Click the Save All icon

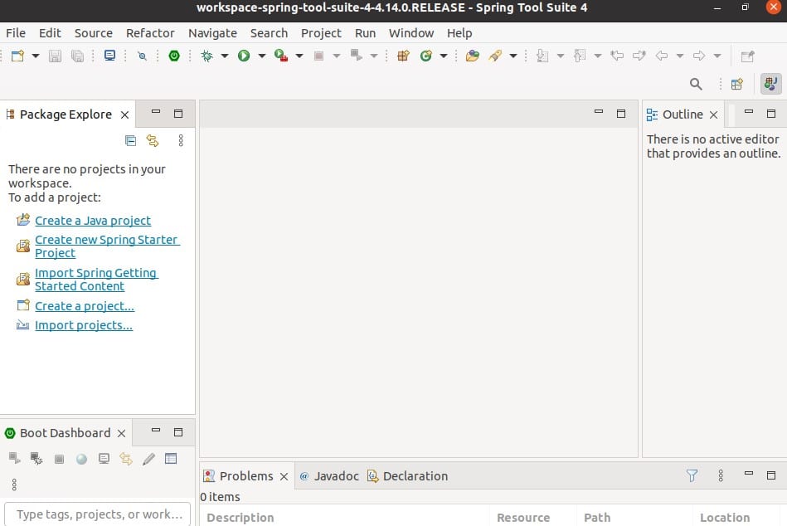[x=77, y=56]
